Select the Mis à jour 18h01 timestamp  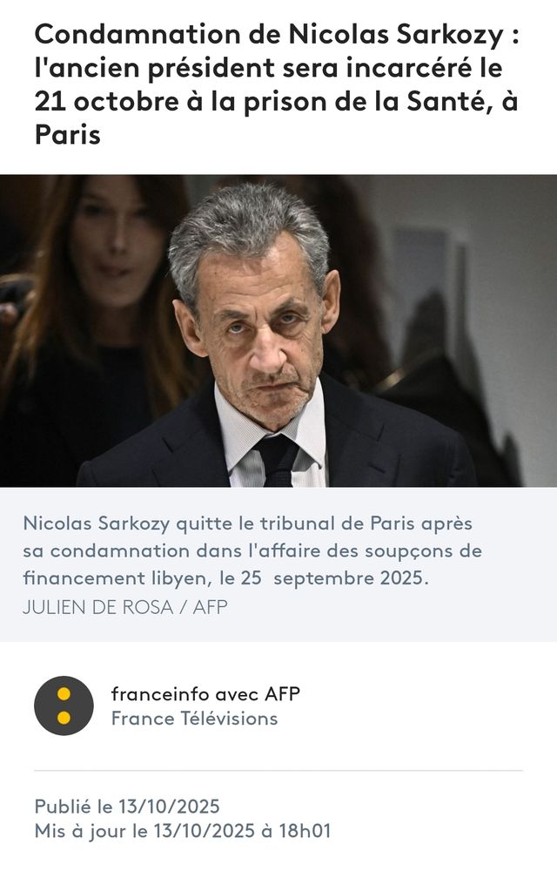[x=183, y=832]
